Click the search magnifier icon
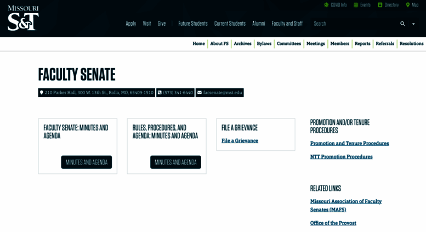The height and width of the screenshot is (232, 426). (x=402, y=24)
